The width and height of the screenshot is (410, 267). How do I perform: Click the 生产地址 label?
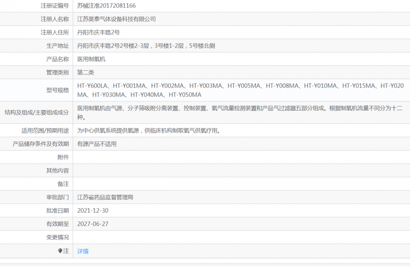pos(57,46)
